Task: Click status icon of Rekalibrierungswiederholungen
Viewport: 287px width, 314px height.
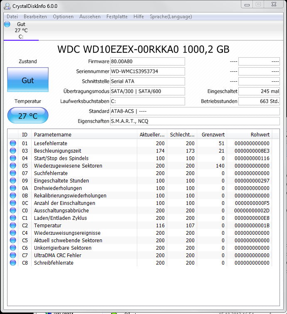Action: (13, 195)
